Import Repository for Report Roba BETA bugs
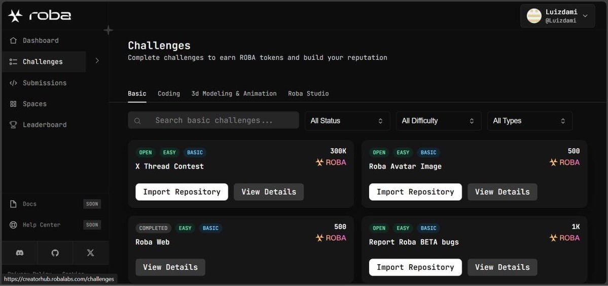Viewport: 608px width, 286px height. 415,267
